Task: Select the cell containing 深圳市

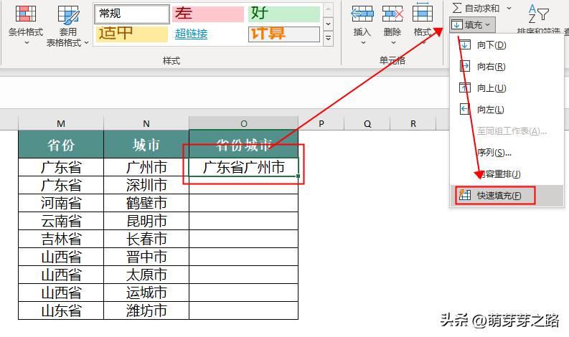Action: 146,185
